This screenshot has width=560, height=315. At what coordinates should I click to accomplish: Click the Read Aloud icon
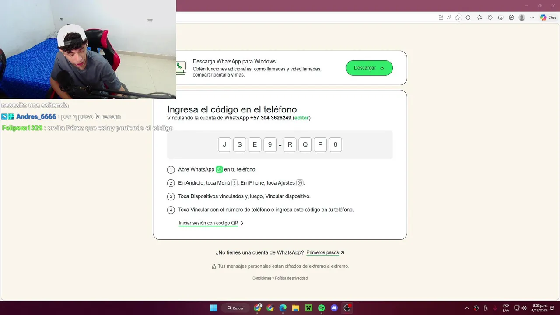[449, 17]
